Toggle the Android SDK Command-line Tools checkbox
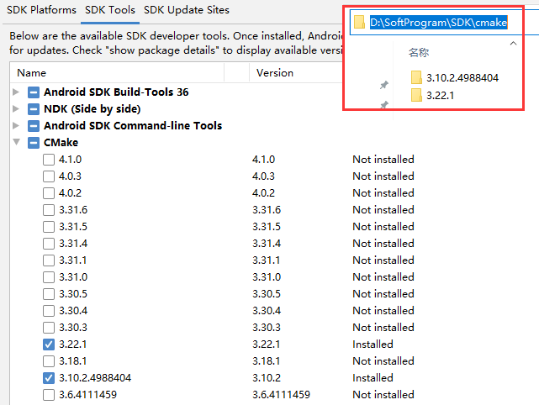 coord(34,126)
